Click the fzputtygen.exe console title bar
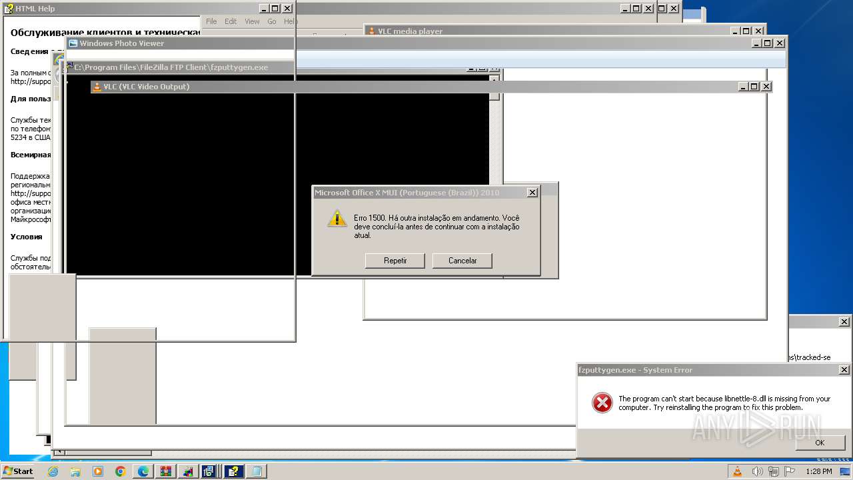Screen dimensions: 853x480 pos(180,67)
